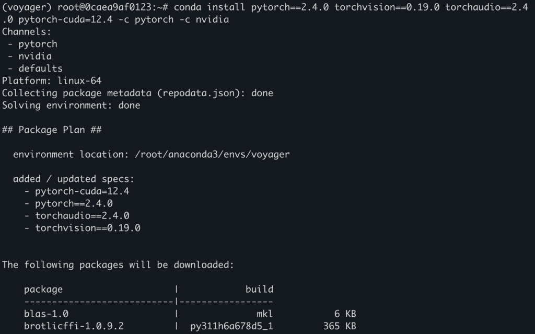Click the 'brotlicffi-1.0.9.2' package row

[x=190, y=326]
